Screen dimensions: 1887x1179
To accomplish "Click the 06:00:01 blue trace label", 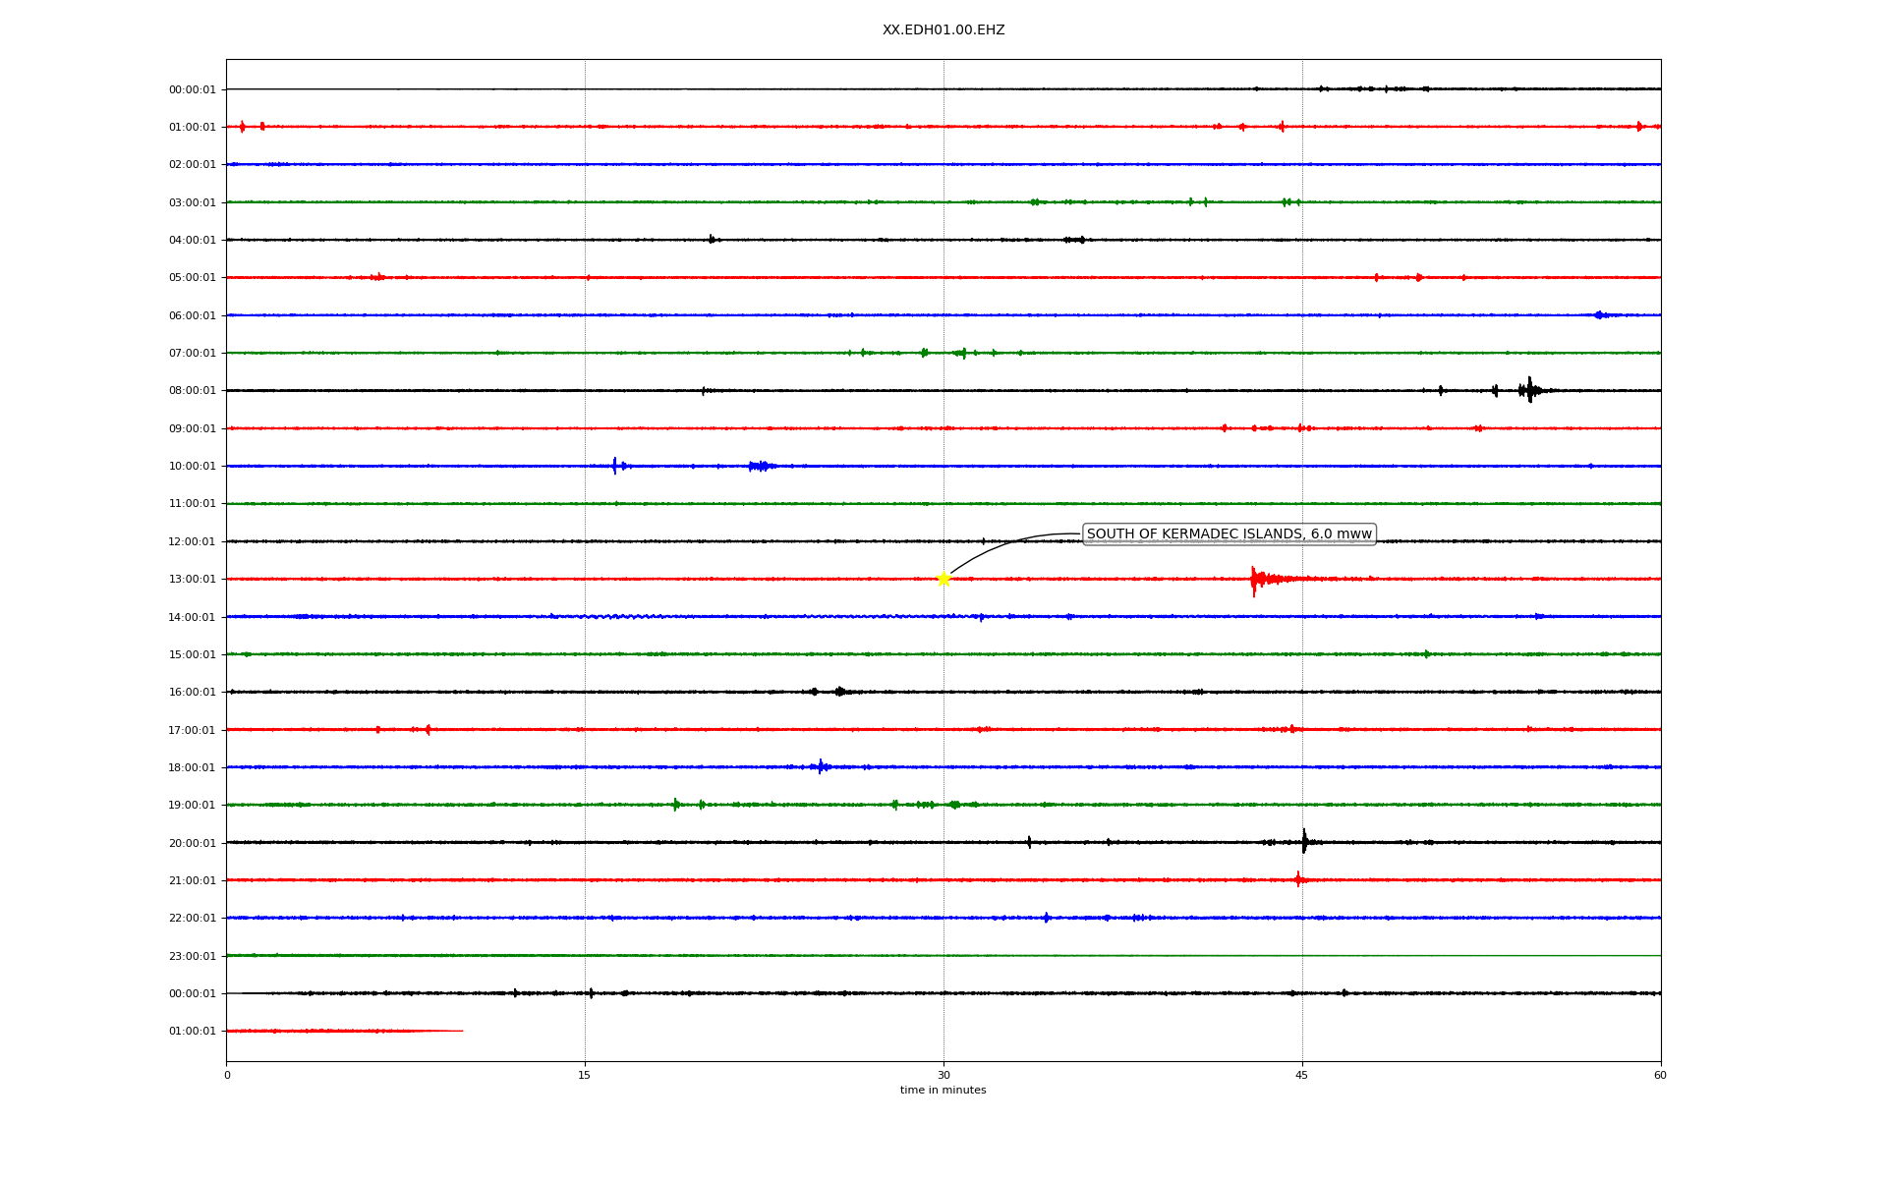I will [193, 316].
